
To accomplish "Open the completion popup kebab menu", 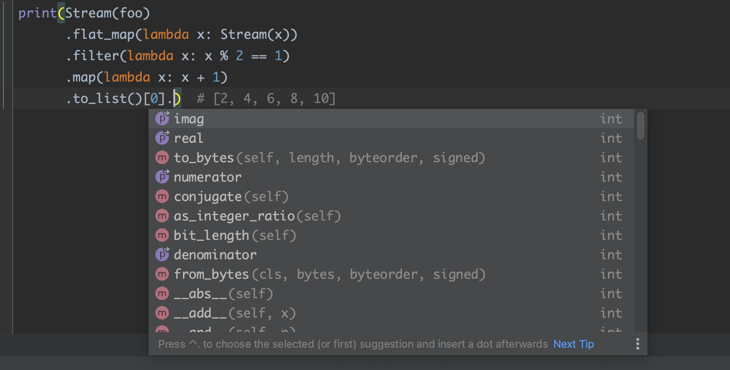I will (x=638, y=344).
